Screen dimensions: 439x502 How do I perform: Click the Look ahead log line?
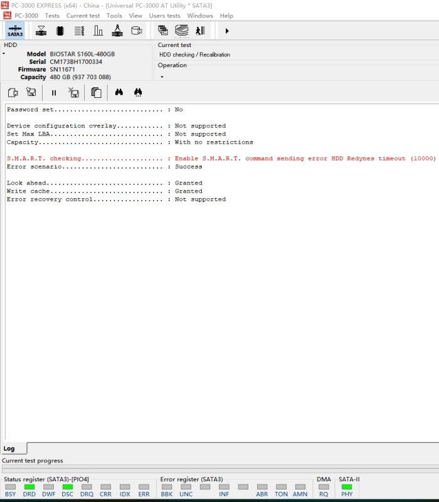[105, 183]
